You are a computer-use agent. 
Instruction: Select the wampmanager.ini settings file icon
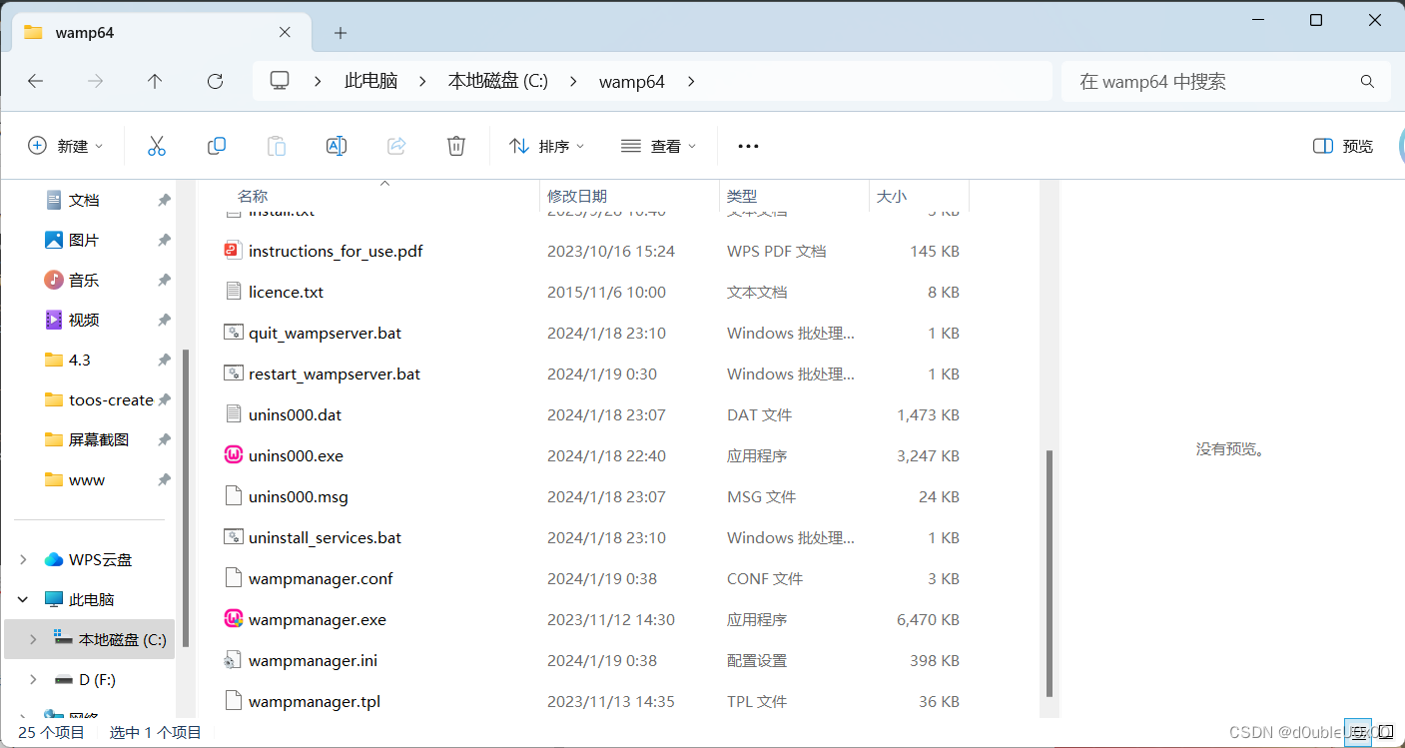(234, 660)
